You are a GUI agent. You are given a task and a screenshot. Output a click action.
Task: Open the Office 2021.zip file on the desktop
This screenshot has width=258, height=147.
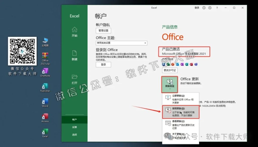point(45,56)
